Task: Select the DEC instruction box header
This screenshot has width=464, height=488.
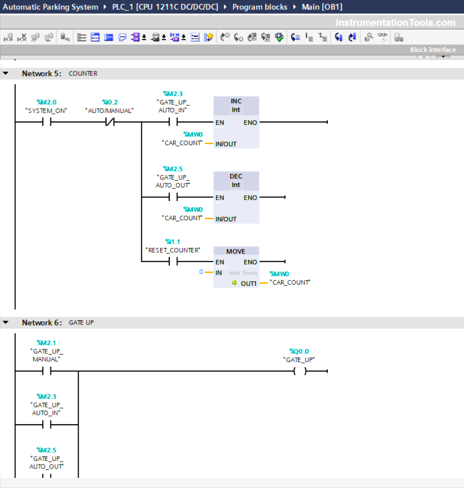Action: click(x=236, y=176)
